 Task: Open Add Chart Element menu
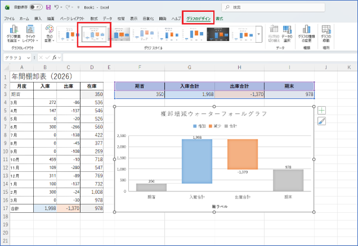(x=14, y=34)
